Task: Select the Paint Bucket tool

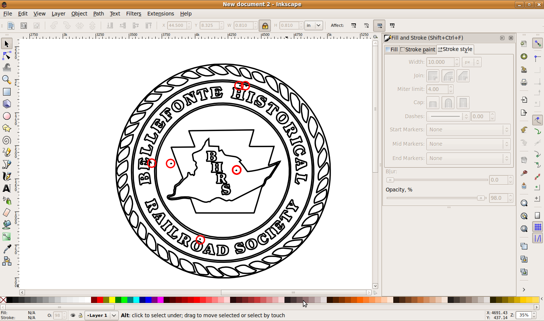Action: 6,225
